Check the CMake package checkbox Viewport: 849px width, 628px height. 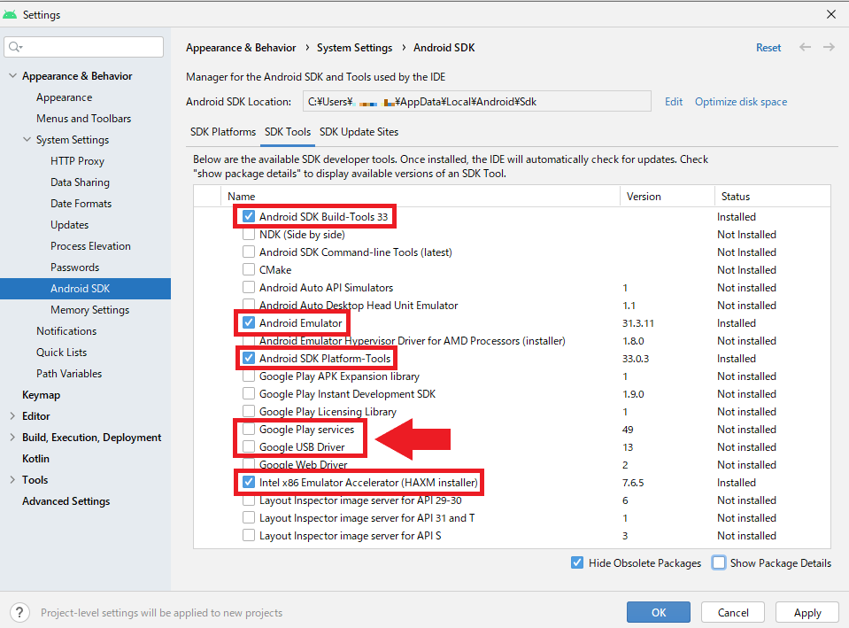point(249,269)
